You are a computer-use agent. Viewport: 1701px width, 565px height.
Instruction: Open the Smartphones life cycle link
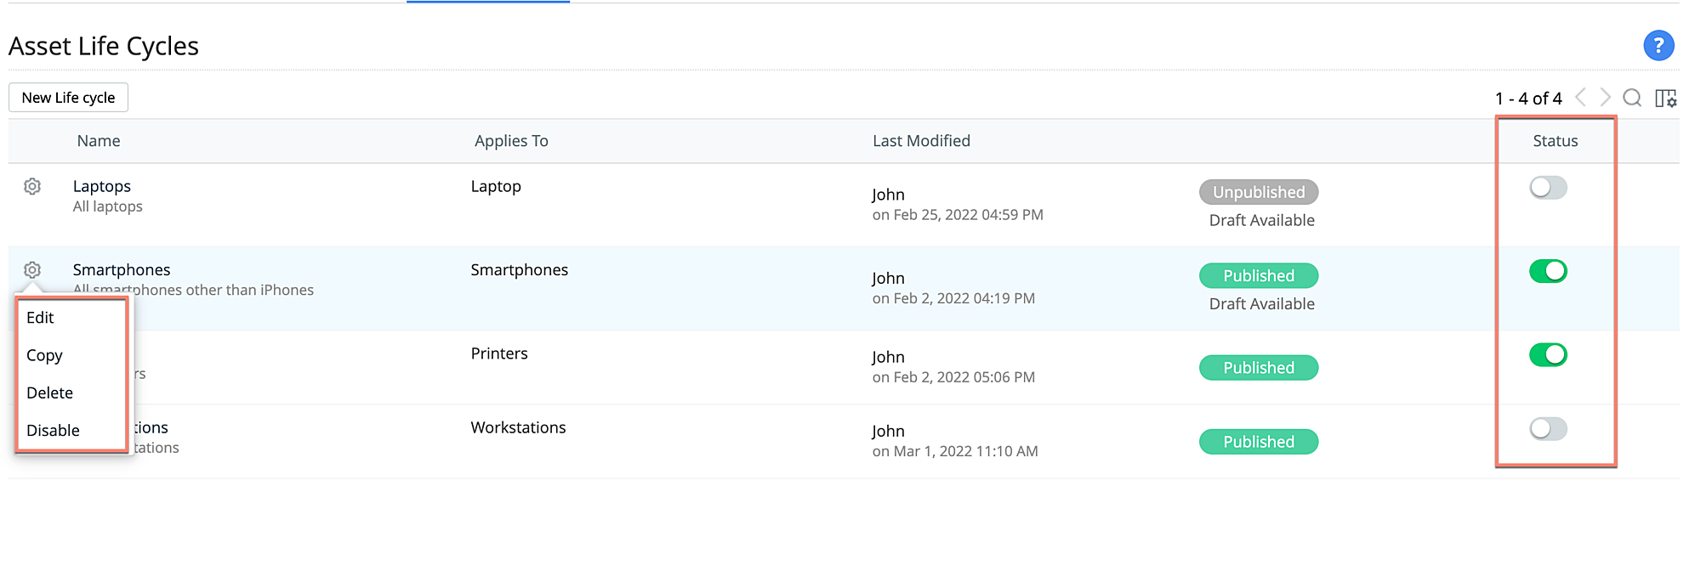click(x=122, y=269)
